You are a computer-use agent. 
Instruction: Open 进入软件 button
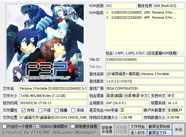point(138,133)
